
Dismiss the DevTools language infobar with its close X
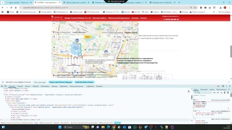point(229,82)
